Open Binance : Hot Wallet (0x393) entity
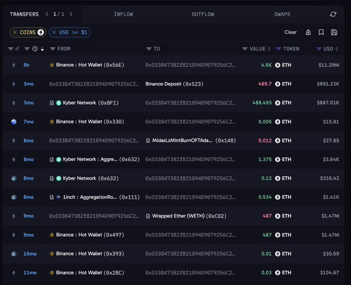Screen dimensions: 351x285 click(x=90, y=254)
